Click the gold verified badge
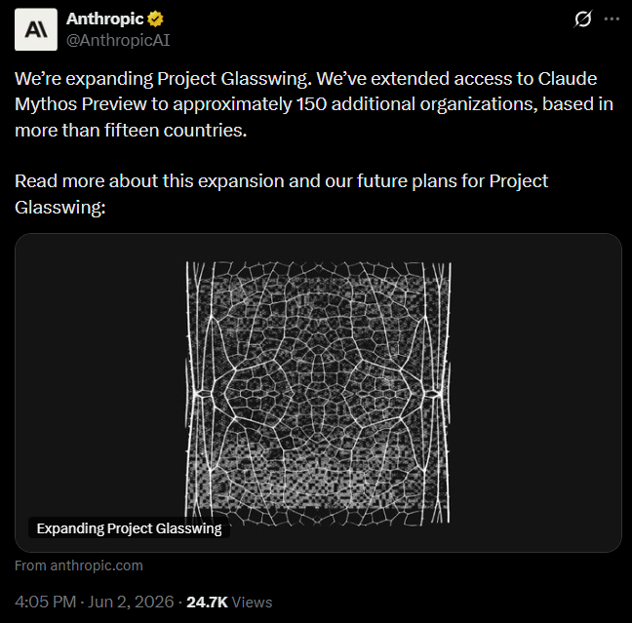 (156, 19)
